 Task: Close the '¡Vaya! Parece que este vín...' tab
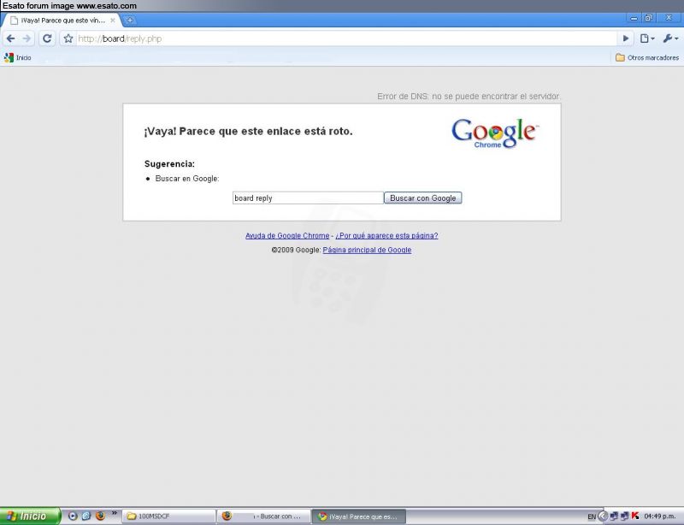click(113, 20)
